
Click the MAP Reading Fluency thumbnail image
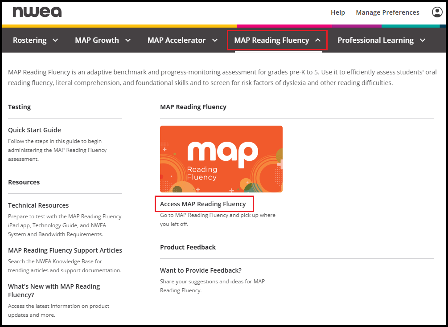coord(221,159)
